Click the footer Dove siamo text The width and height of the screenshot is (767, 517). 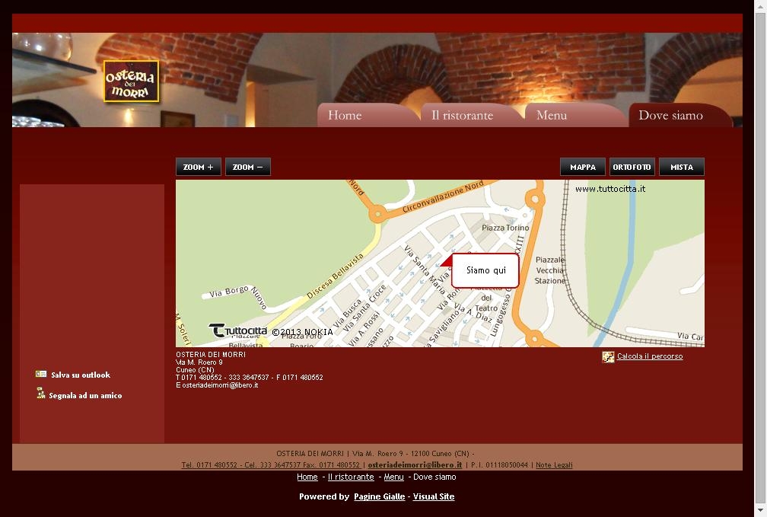pos(435,477)
